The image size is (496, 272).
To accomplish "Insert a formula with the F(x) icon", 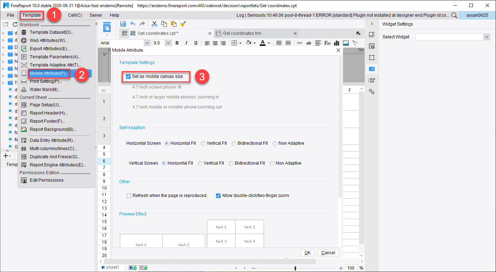I will tap(328, 43).
